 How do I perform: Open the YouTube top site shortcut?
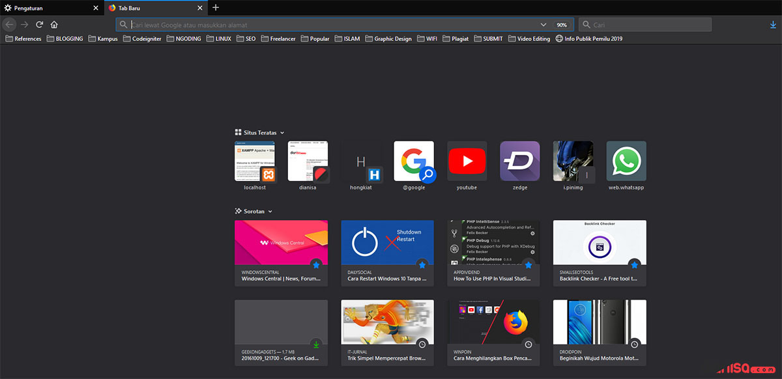coord(467,161)
